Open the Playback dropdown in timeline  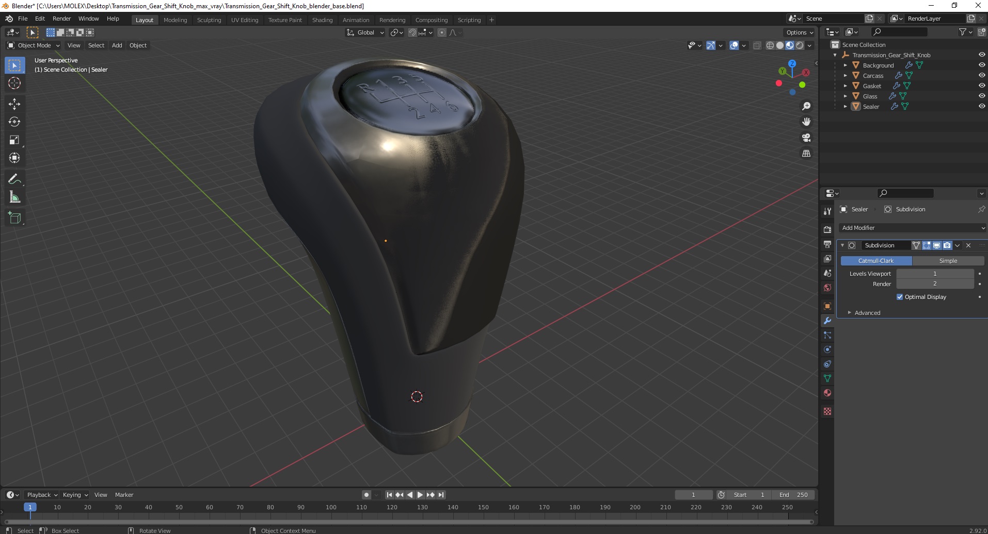(x=42, y=495)
